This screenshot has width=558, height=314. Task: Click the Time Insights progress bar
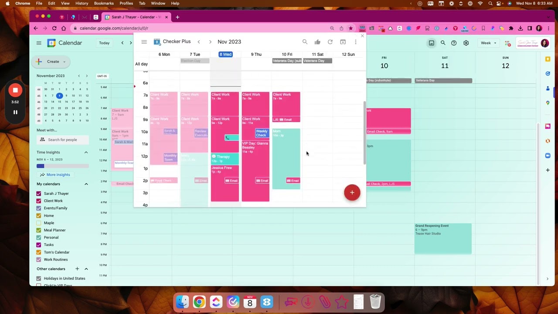63,166
